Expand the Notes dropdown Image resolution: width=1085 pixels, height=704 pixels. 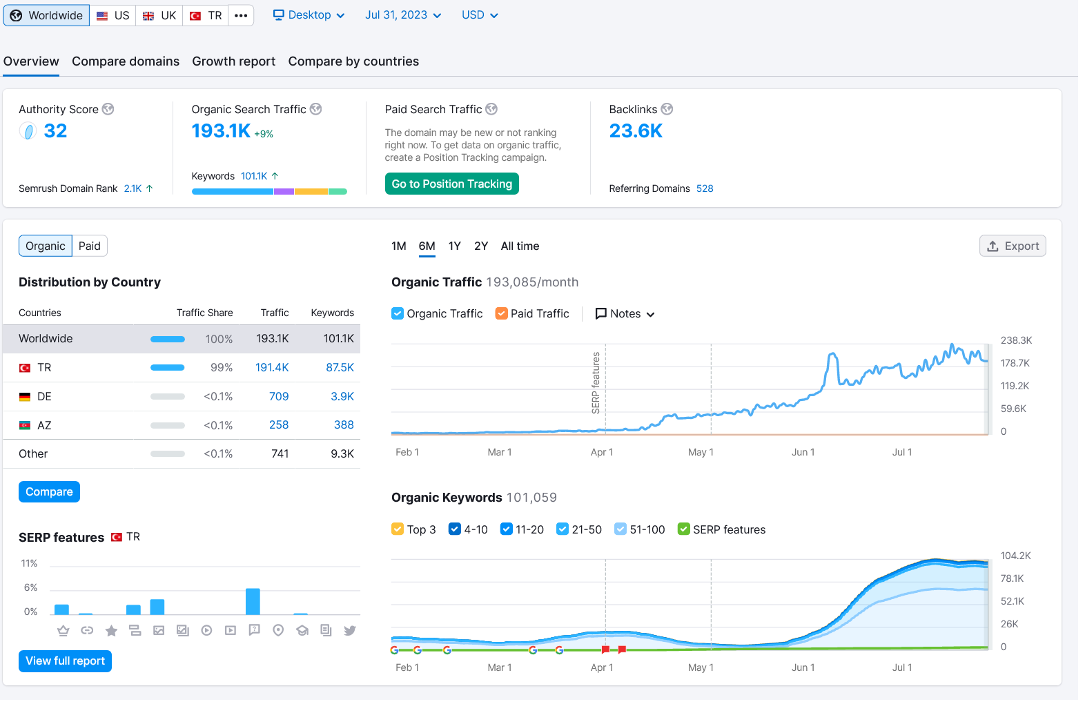click(625, 313)
